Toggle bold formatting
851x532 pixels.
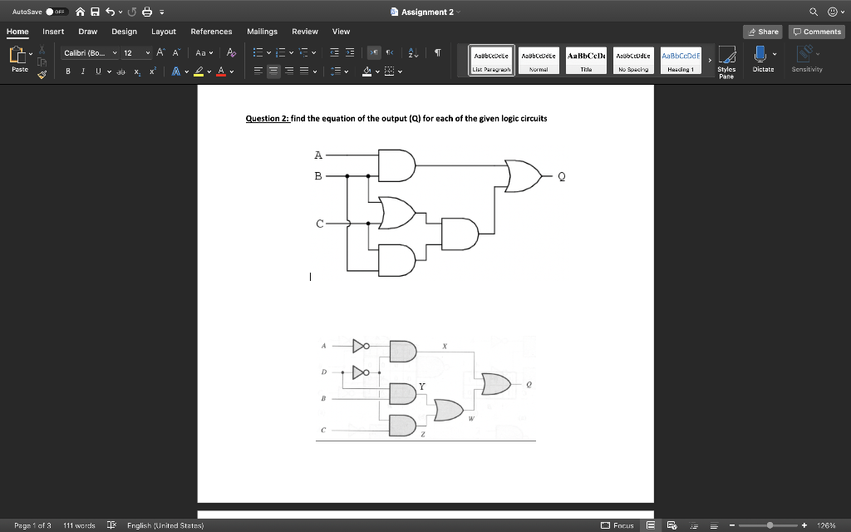(x=67, y=70)
